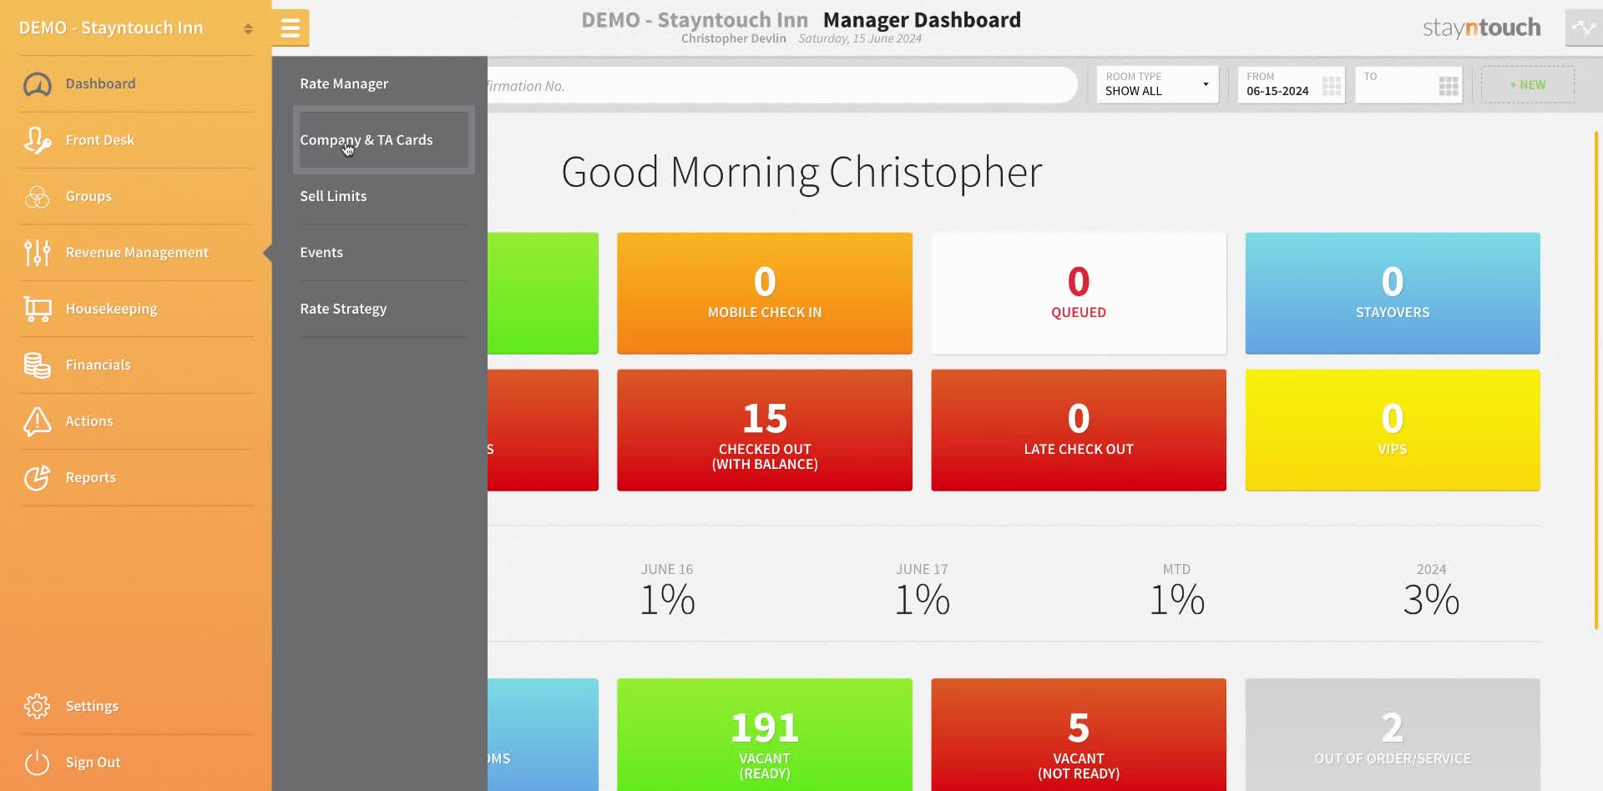Click the empty TO date field
The height and width of the screenshot is (791, 1603).
coord(1408,85)
